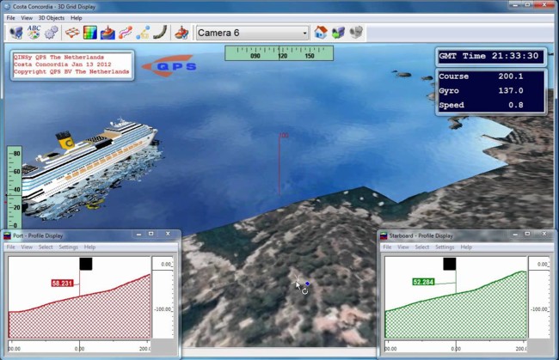Image resolution: width=559 pixels, height=360 pixels.
Task: Click the 52.284 depth label in Starboard profile
Action: [423, 282]
